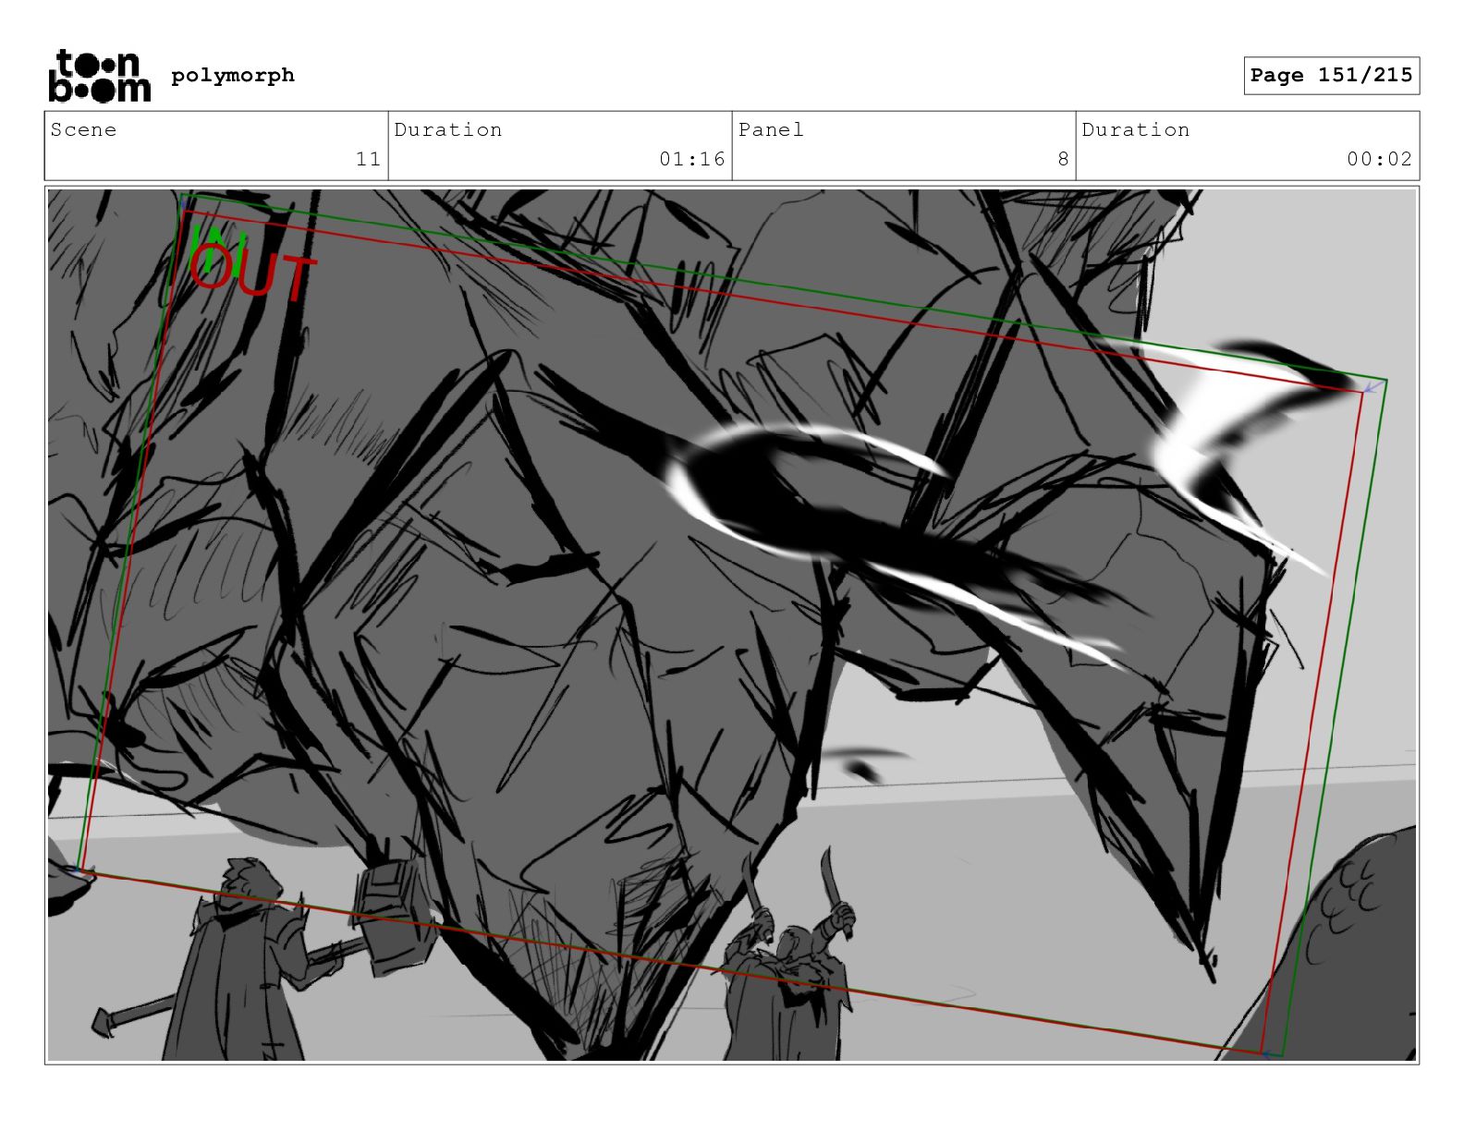Select the 'Scene' header label
This screenshot has width=1464, height=1131.
83,129
